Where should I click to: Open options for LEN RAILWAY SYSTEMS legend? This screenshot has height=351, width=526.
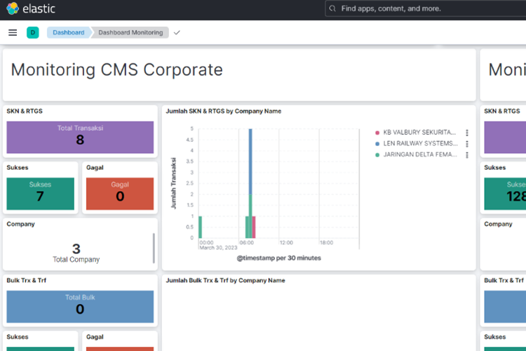(x=467, y=143)
